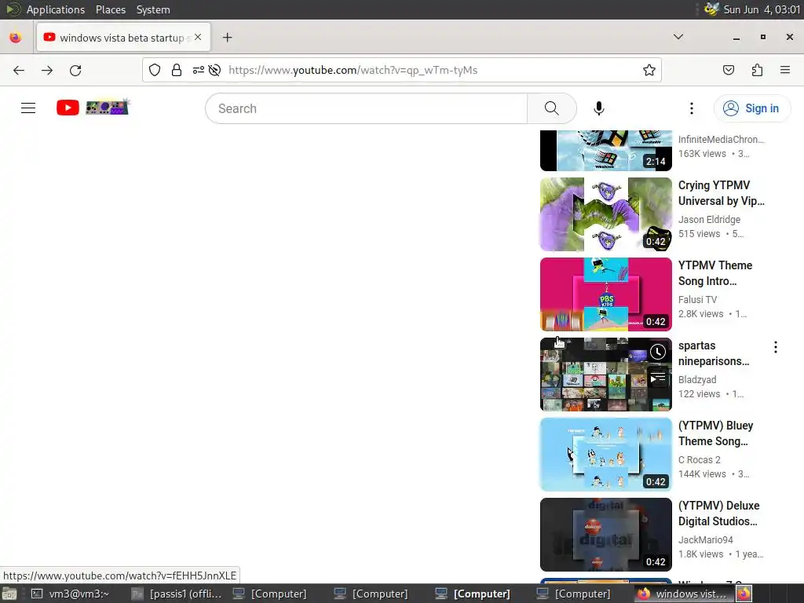Reload the current YouTube page
804x603 pixels.
click(75, 70)
